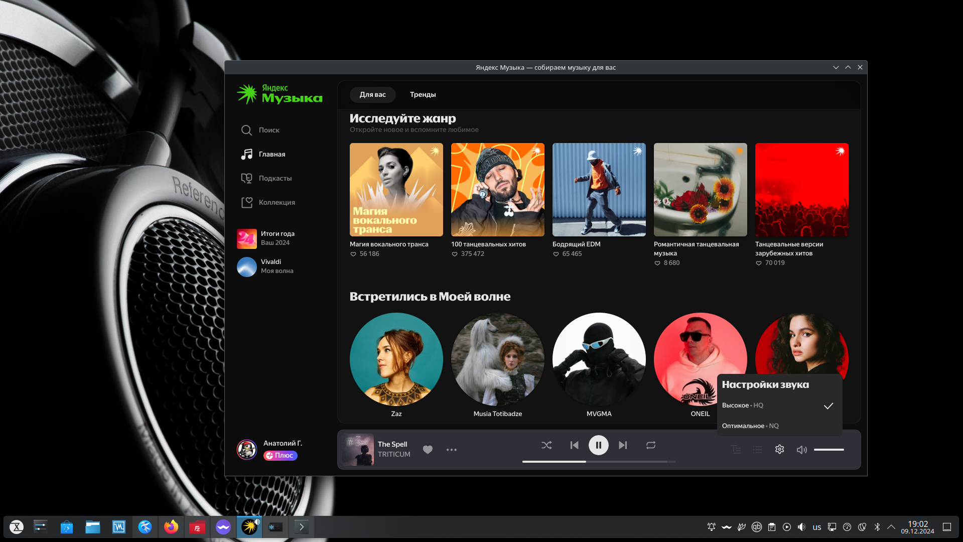The height and width of the screenshot is (542, 963).
Task: Go to Главная in the sidebar
Action: [263, 154]
